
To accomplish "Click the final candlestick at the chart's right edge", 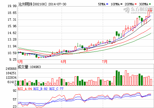I will pyautogui.click(x=151, y=10).
